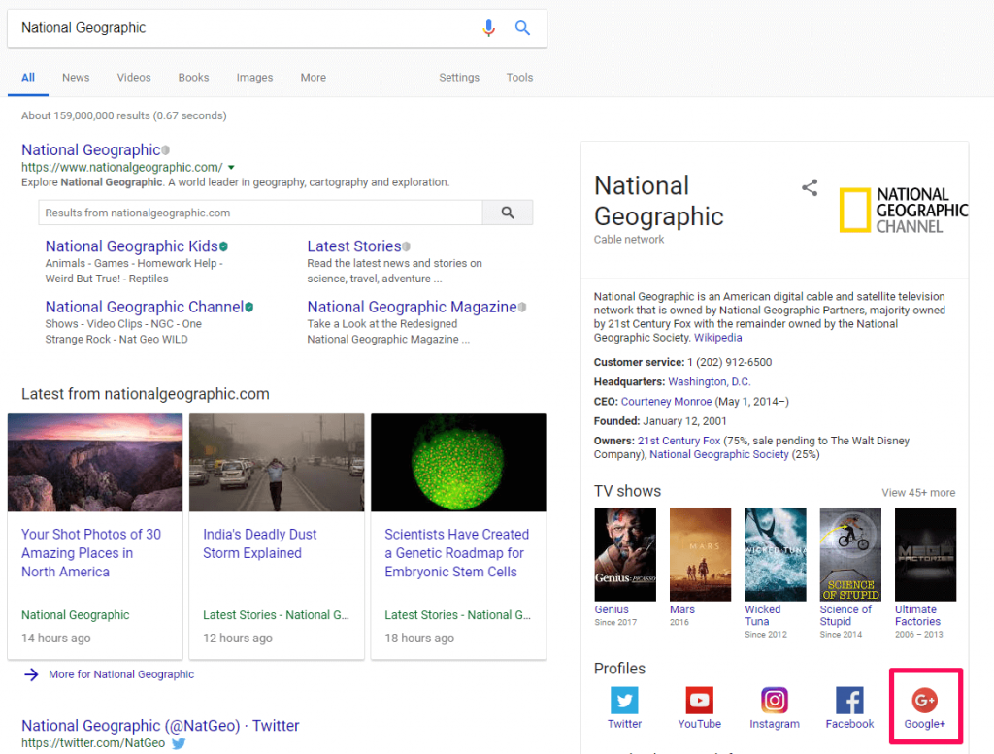Click the Mars TV show poster
This screenshot has width=994, height=754.
[x=700, y=554]
